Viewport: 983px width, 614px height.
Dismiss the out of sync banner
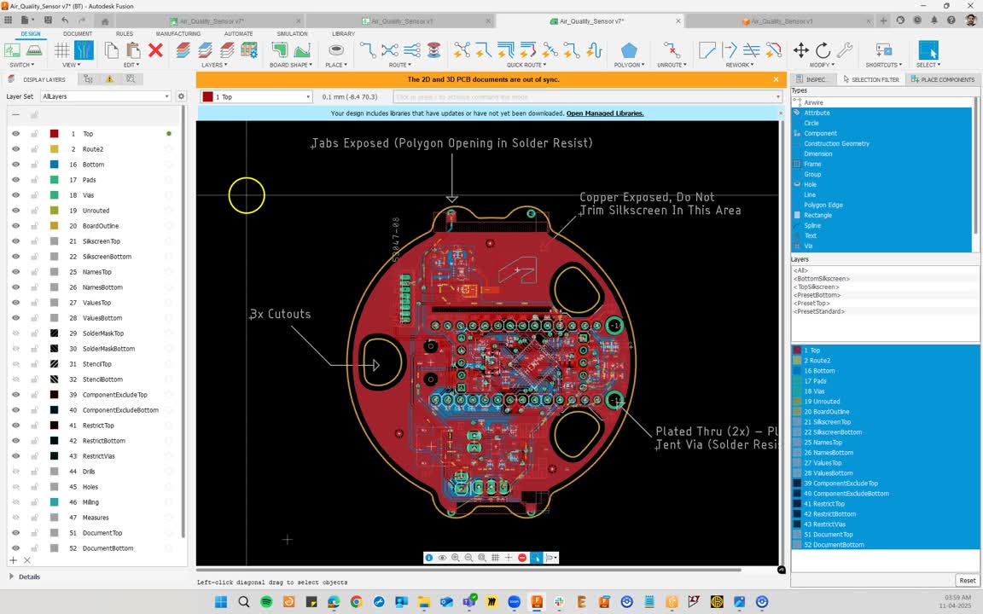777,79
